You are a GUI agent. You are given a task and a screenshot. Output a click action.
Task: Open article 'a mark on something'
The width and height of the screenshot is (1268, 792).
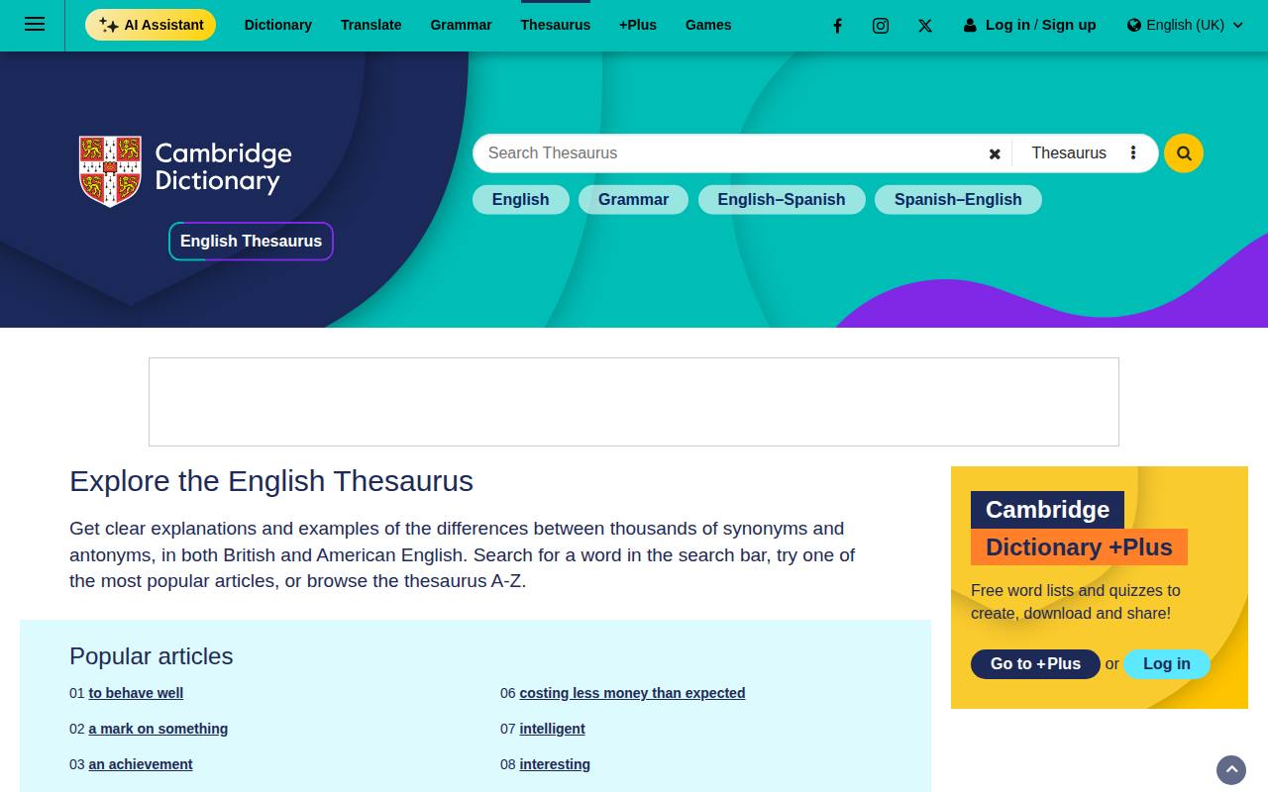[x=158, y=729]
